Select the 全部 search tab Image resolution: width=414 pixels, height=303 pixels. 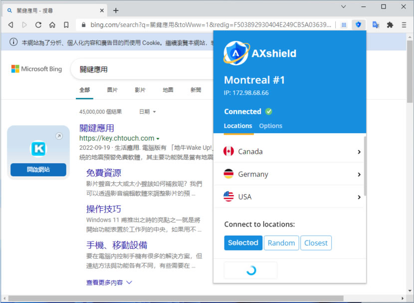click(x=84, y=90)
